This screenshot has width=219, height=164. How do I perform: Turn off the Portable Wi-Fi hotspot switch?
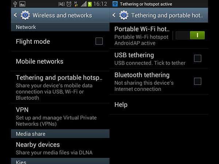coord(190,35)
